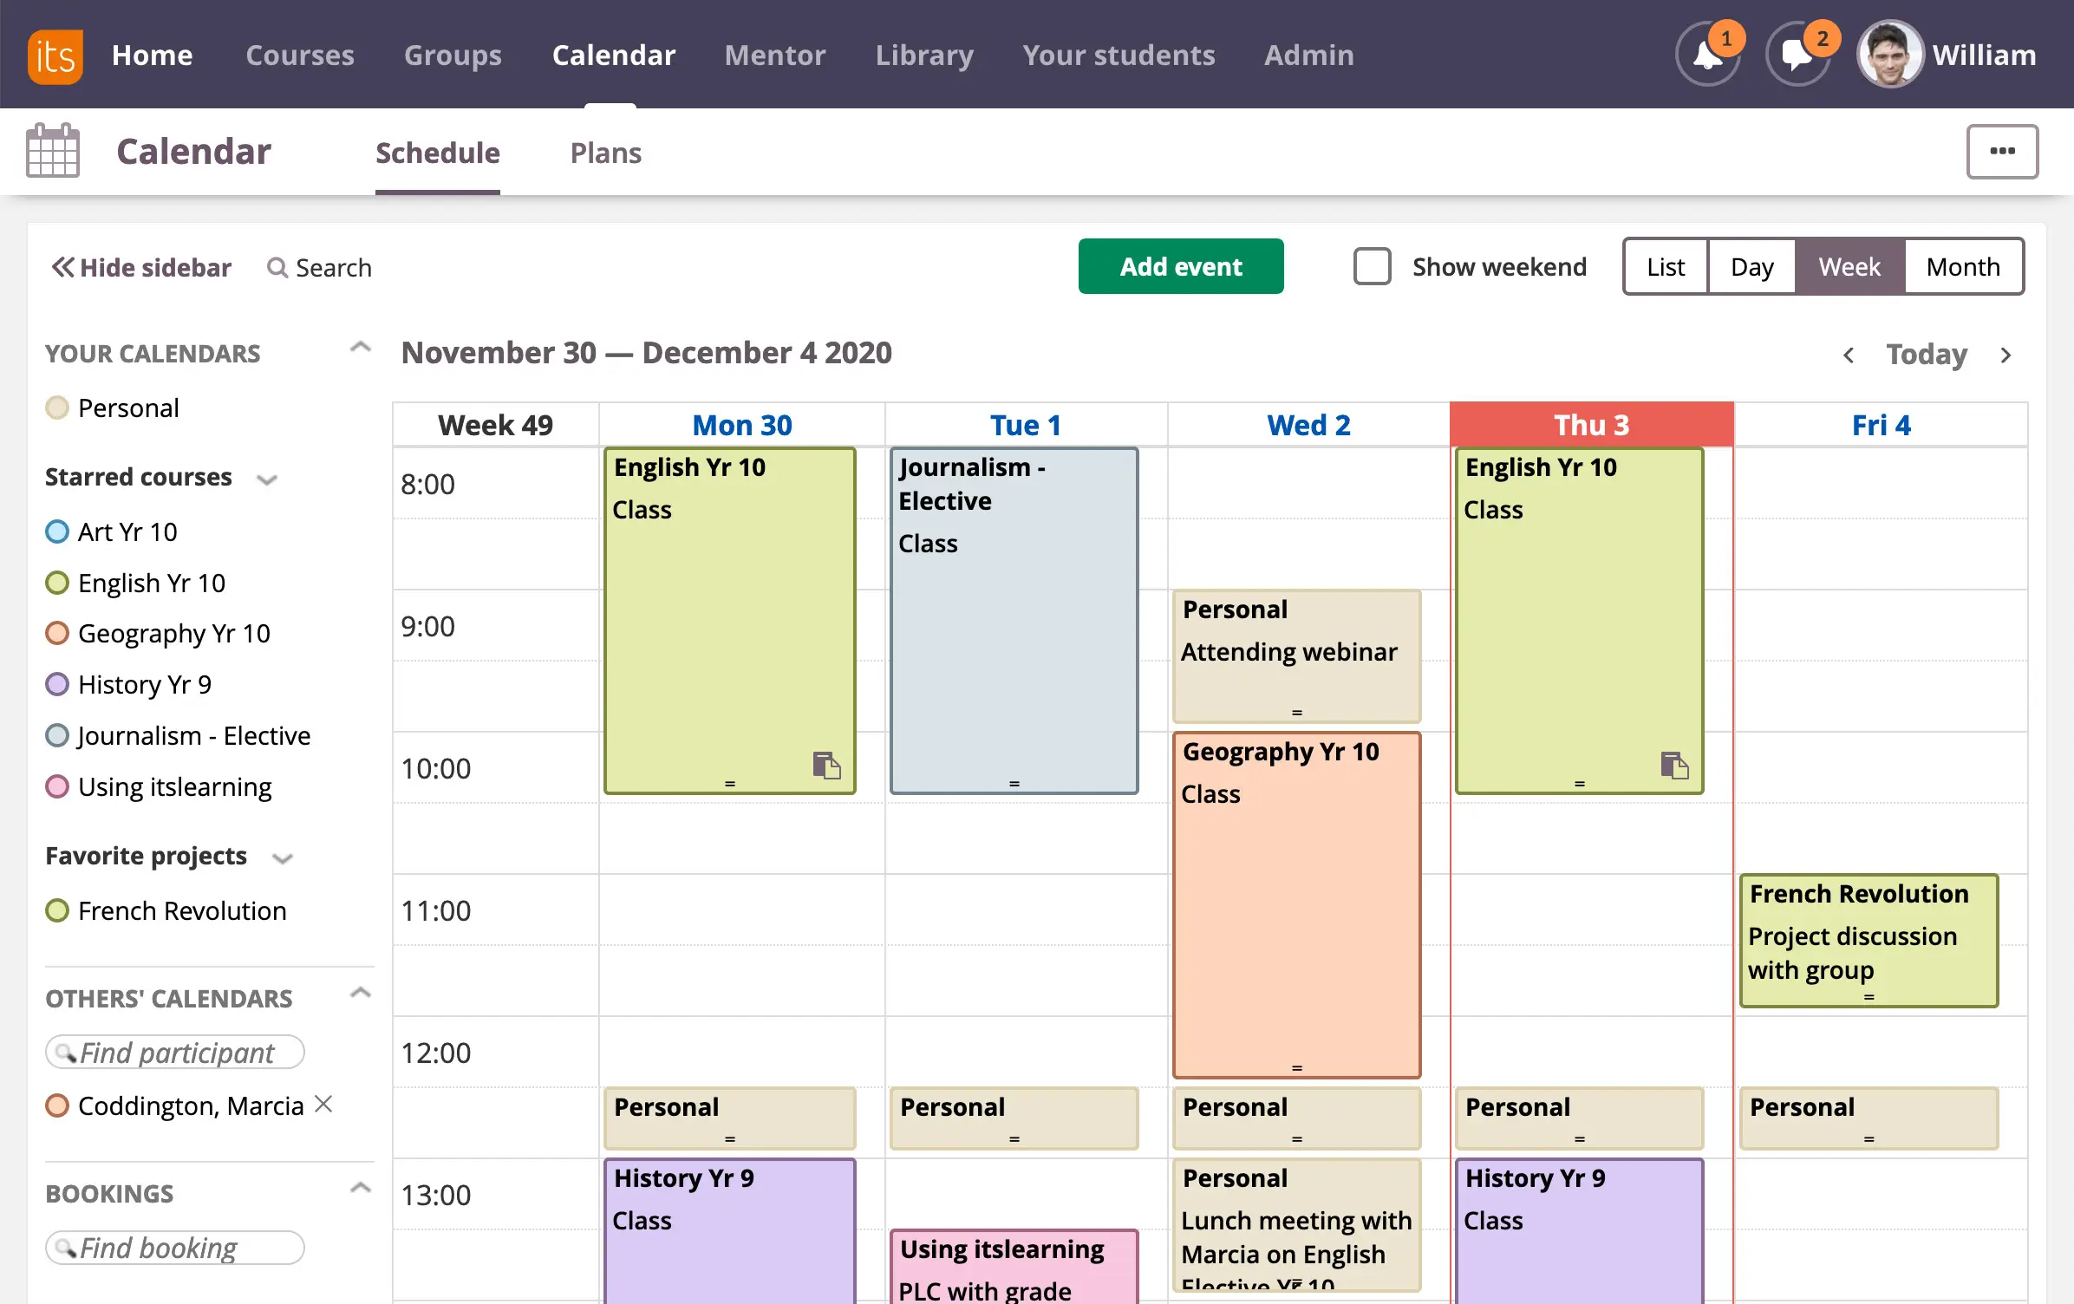This screenshot has width=2074, height=1304.
Task: Open the messages speech bubble icon
Action: pyautogui.click(x=1797, y=55)
